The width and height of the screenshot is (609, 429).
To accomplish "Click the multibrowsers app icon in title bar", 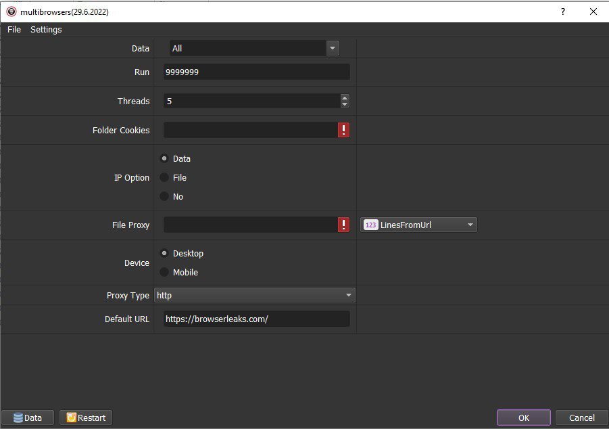I will point(11,12).
